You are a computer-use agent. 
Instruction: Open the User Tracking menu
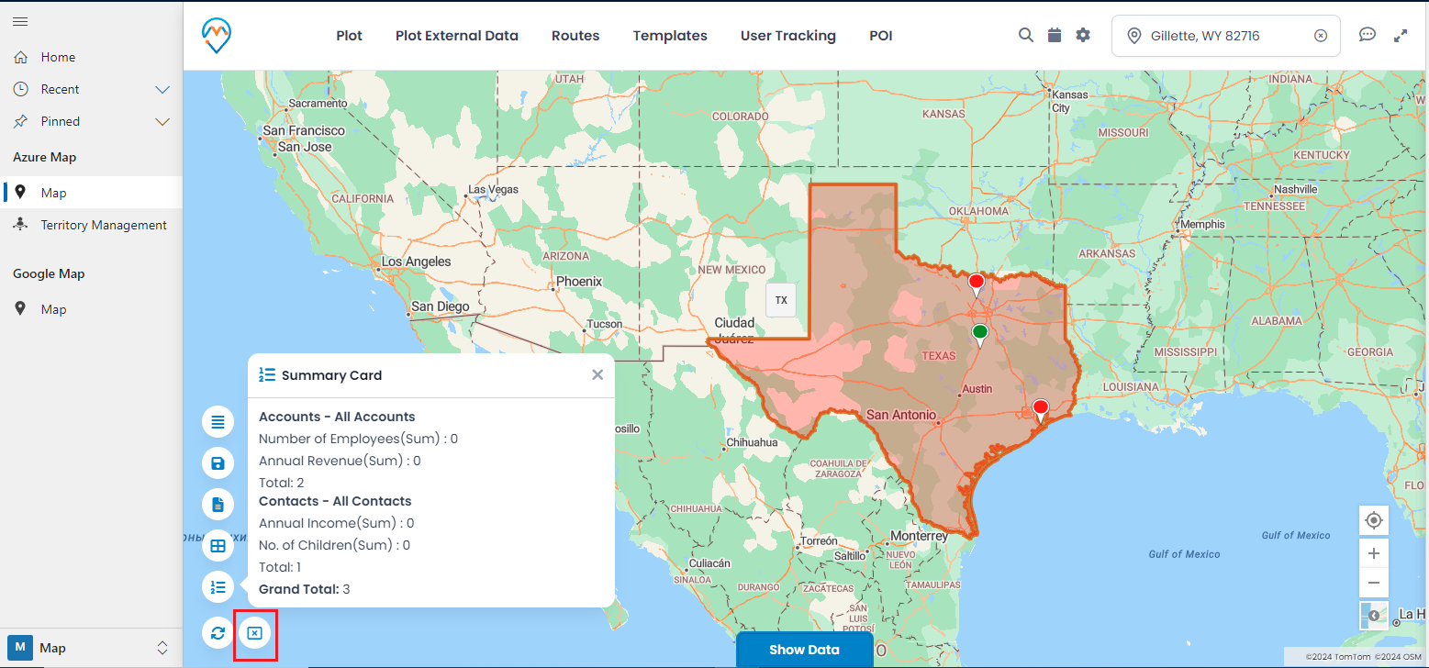coord(788,36)
